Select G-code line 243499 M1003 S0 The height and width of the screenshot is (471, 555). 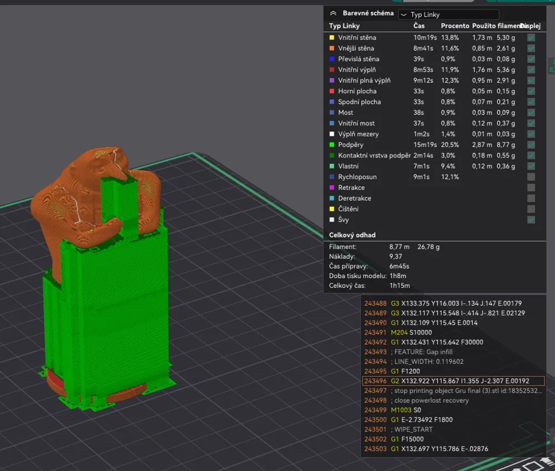click(x=453, y=410)
